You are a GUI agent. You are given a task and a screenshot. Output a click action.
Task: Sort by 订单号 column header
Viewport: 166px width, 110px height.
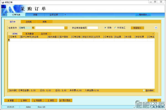click(x=15, y=37)
